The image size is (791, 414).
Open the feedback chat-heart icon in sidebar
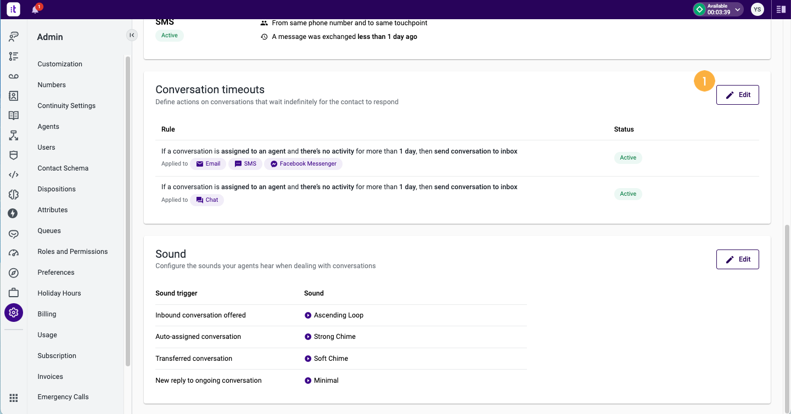click(14, 234)
